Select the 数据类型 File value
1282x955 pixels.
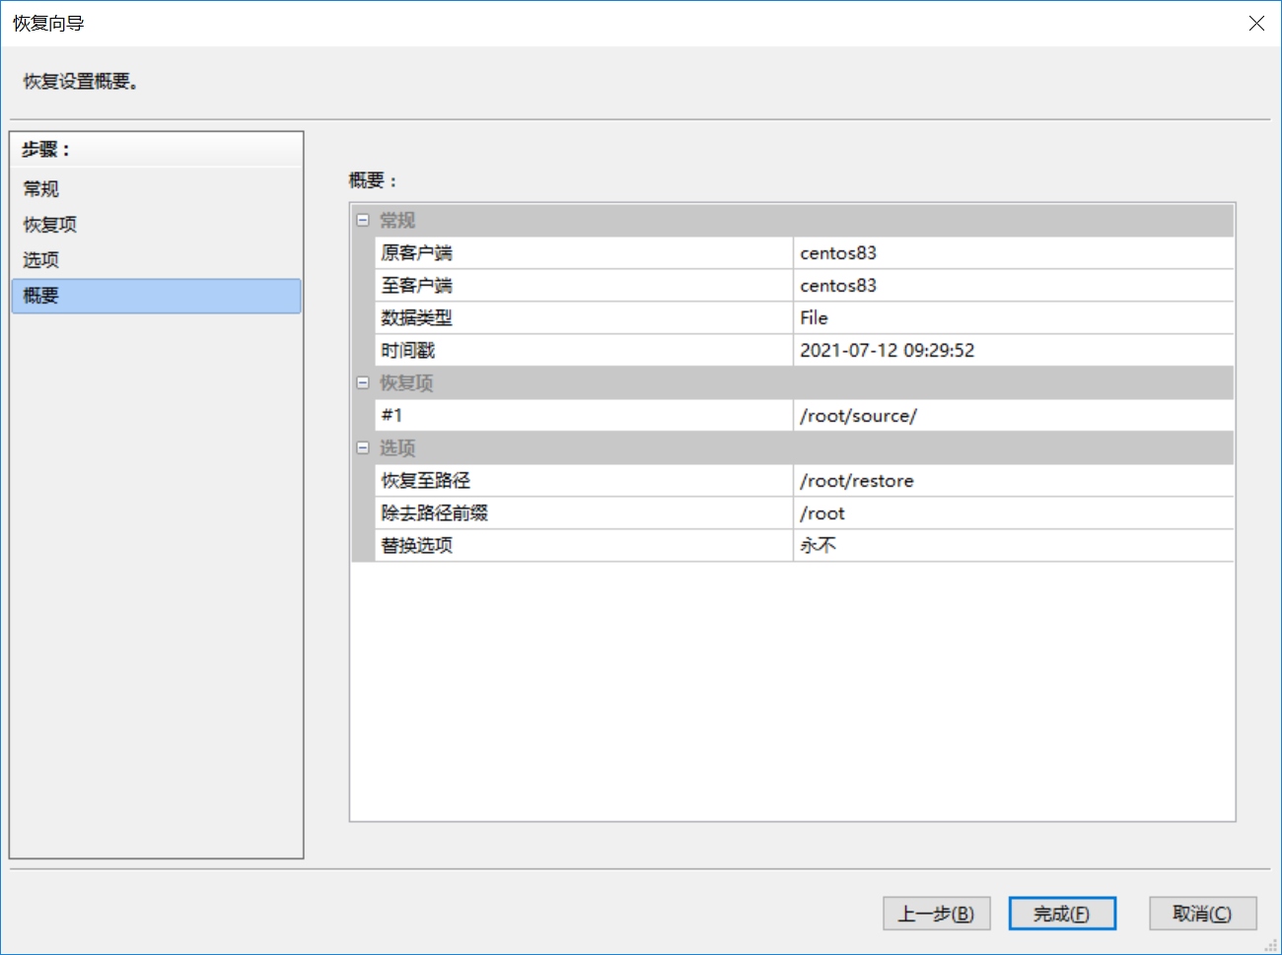pyautogui.click(x=815, y=318)
